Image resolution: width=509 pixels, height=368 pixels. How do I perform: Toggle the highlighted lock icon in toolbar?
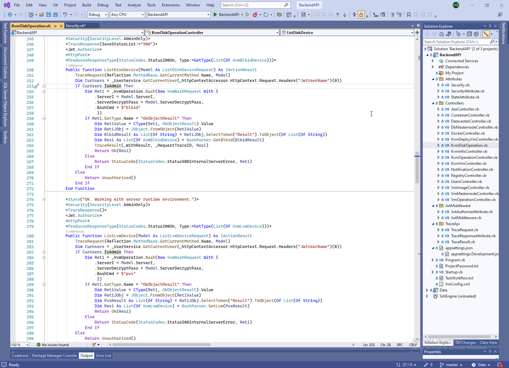click(x=361, y=15)
